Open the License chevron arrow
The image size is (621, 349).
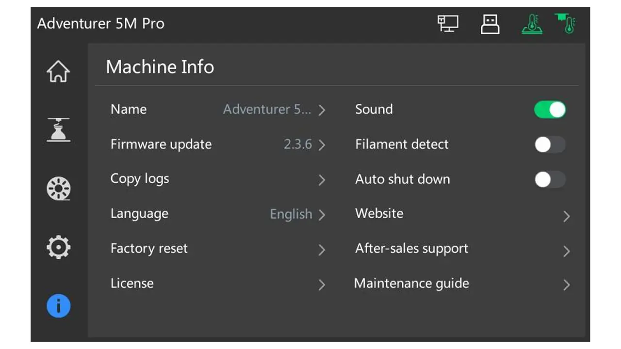click(322, 285)
